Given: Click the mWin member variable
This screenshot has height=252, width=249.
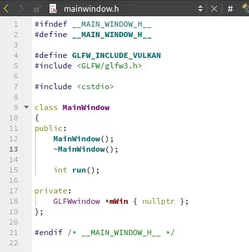Looking at the screenshot, I should coord(119,201).
